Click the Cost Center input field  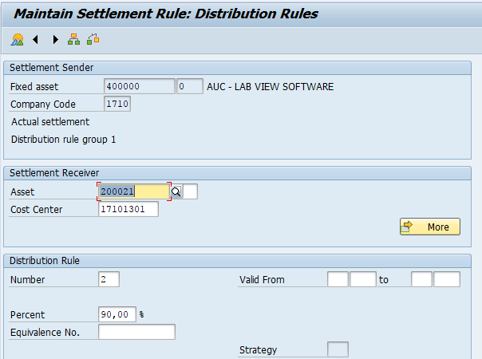[x=128, y=209]
